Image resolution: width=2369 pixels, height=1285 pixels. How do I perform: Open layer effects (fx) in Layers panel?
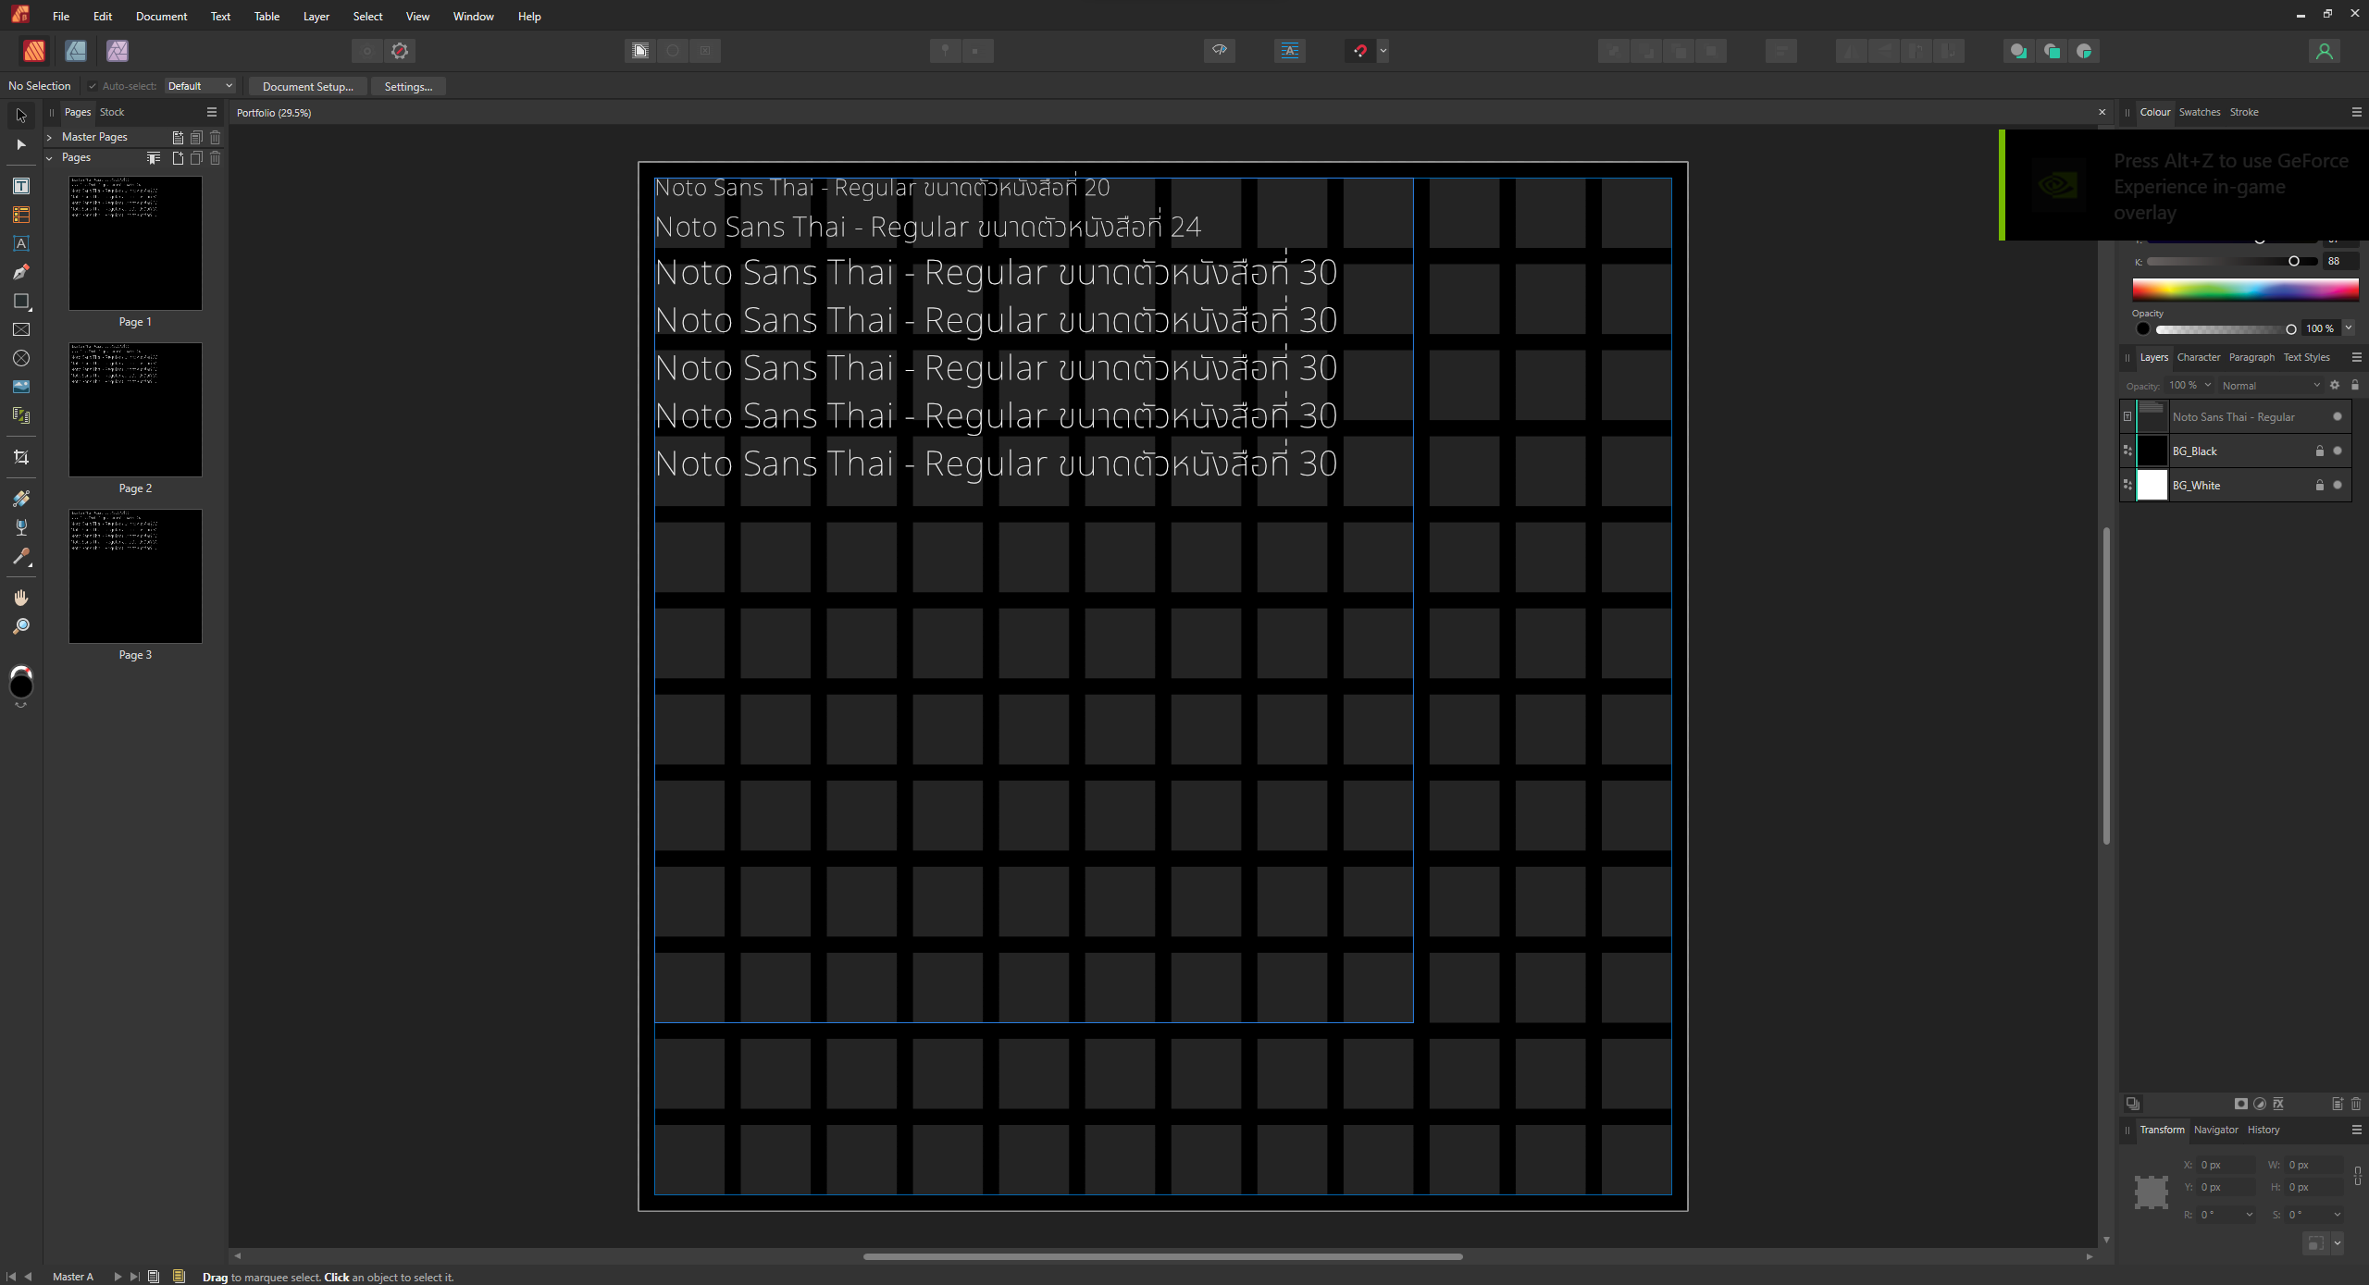tap(2278, 1104)
